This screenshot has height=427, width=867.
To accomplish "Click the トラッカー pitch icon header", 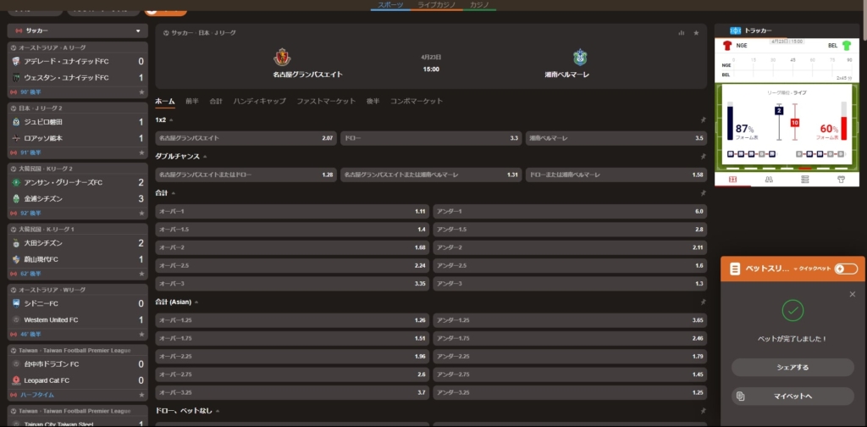I will coord(736,30).
